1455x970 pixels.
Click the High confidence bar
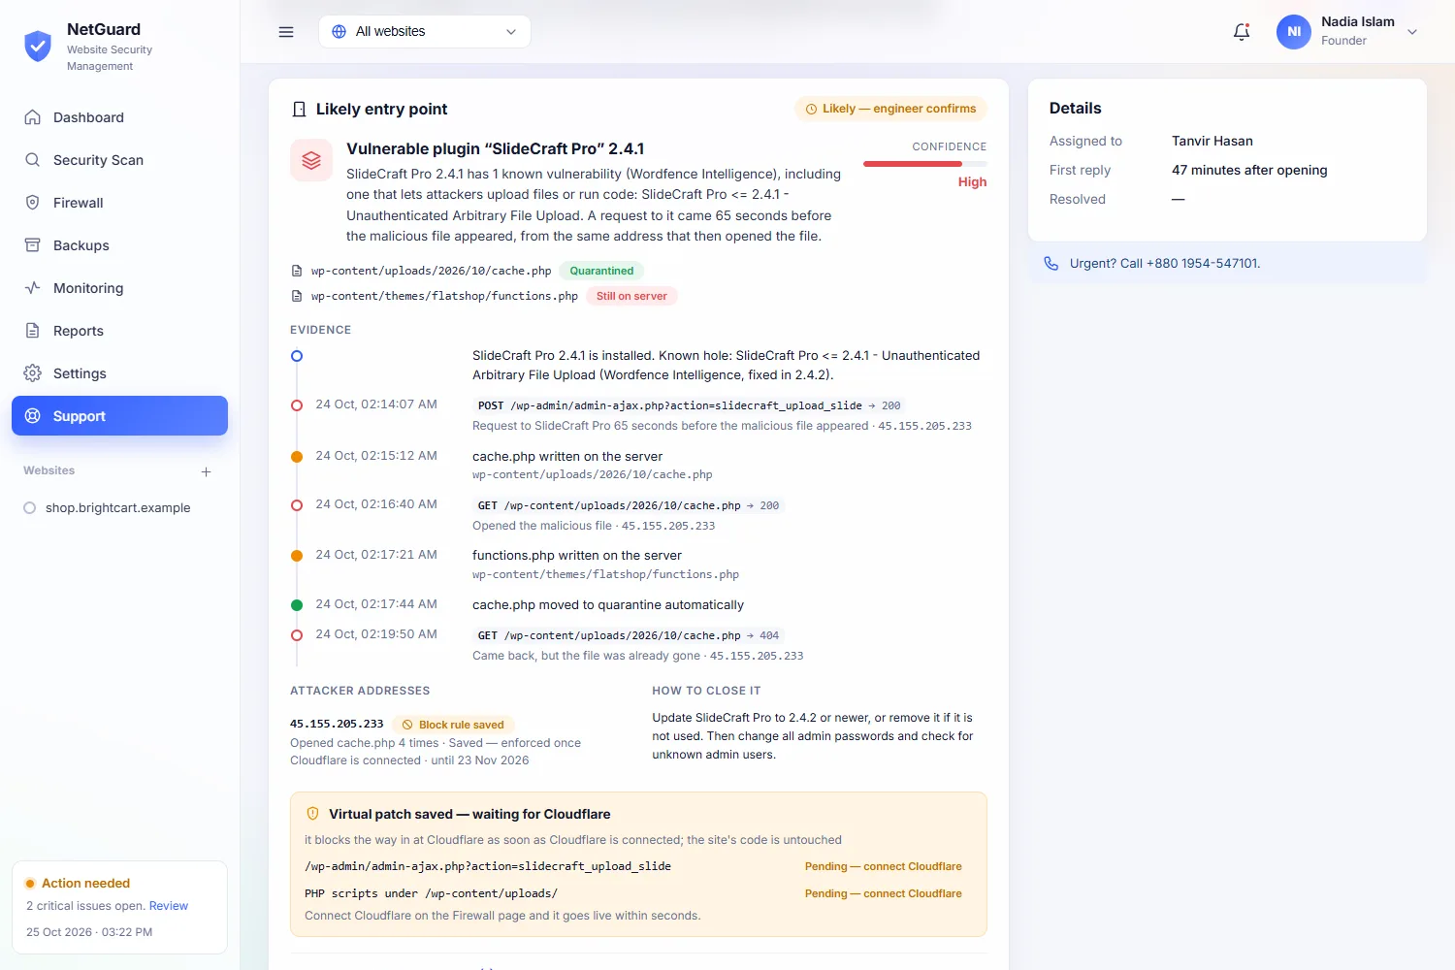[x=925, y=164]
